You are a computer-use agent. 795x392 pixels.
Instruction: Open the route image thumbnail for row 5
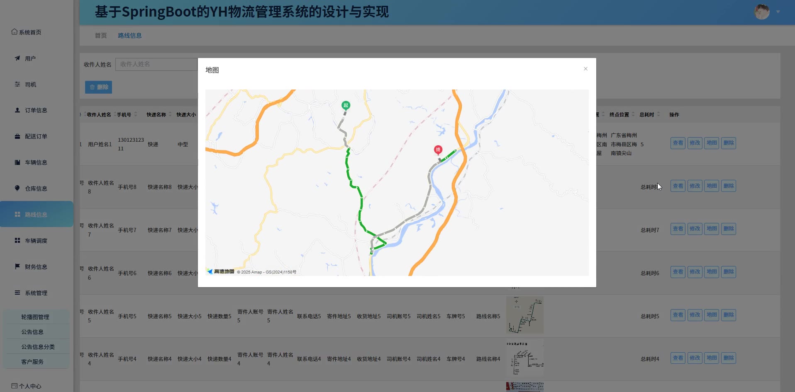coord(524,315)
